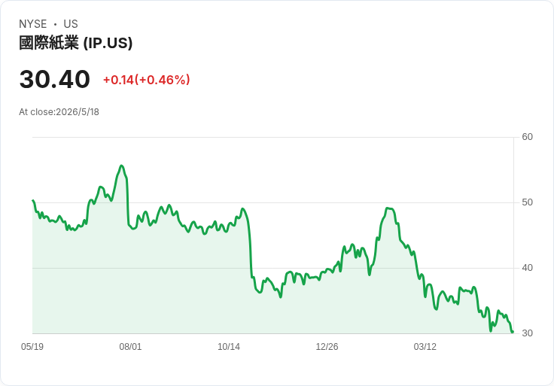Click the 05/19 date axis label
Viewport: 554px width, 386px height.
coord(32,347)
